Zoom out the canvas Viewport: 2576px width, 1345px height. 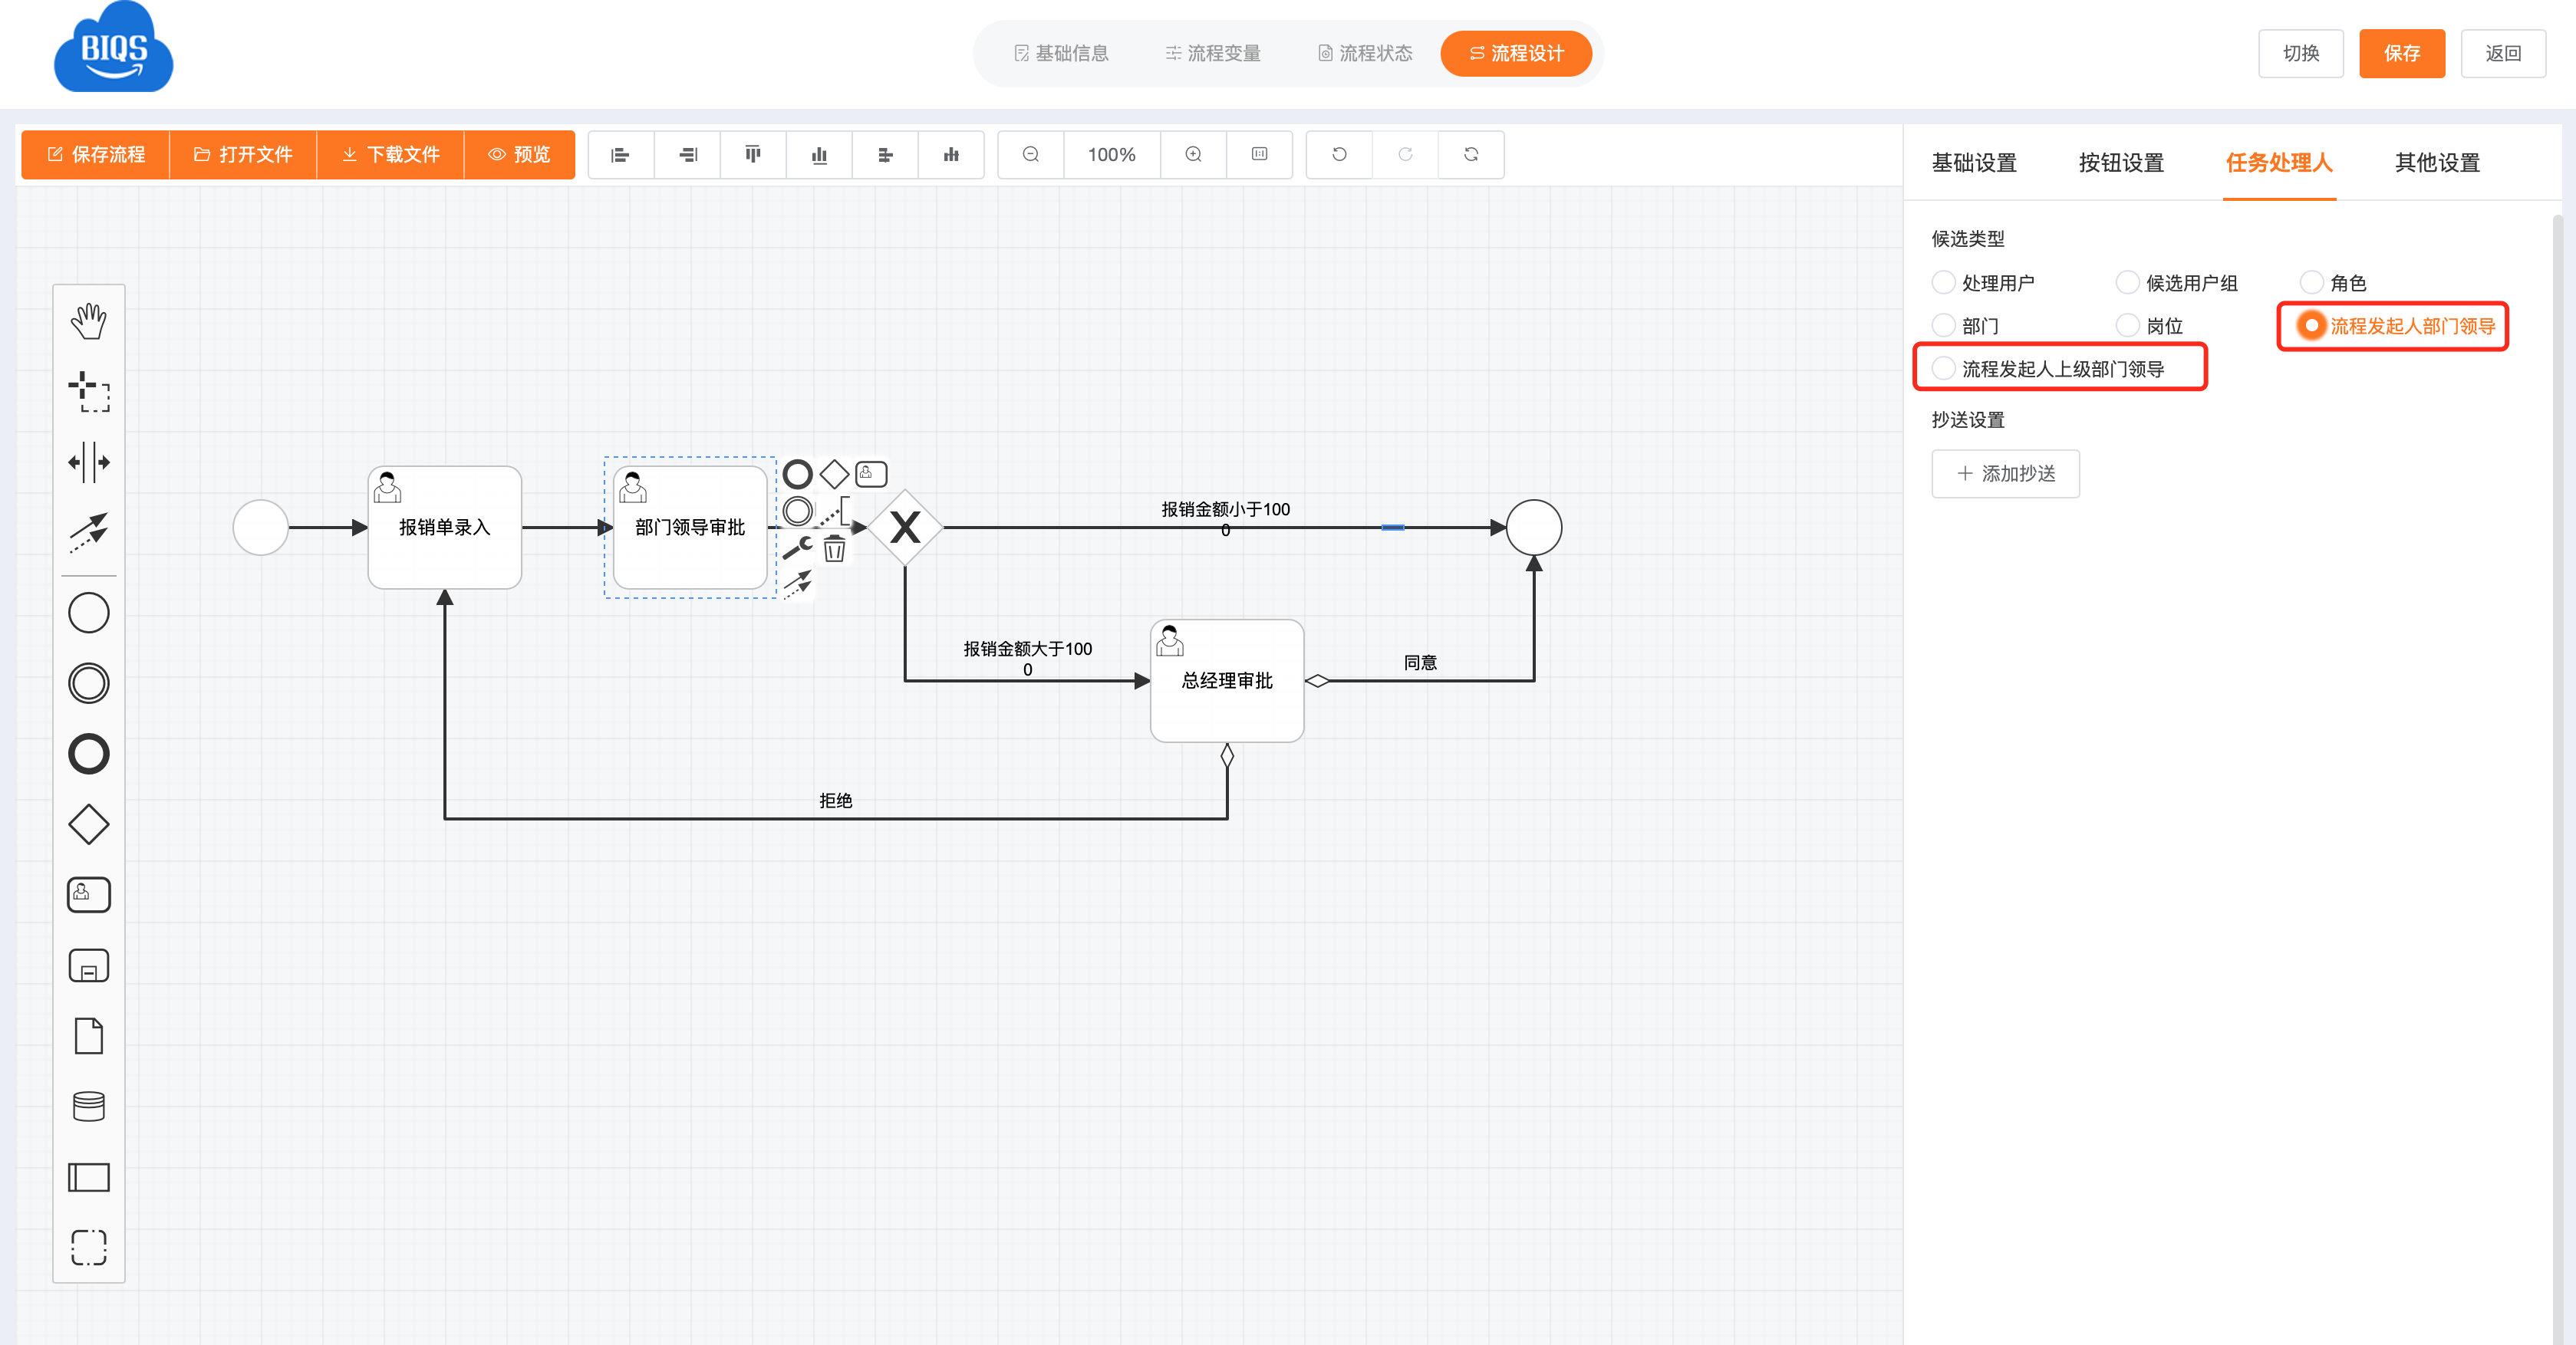1031,155
